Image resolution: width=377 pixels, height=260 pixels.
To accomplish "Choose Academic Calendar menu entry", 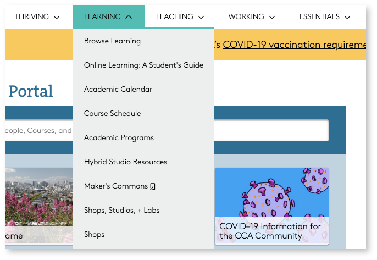I will pos(118,89).
